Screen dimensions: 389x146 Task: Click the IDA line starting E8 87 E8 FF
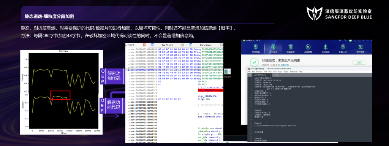[176, 61]
